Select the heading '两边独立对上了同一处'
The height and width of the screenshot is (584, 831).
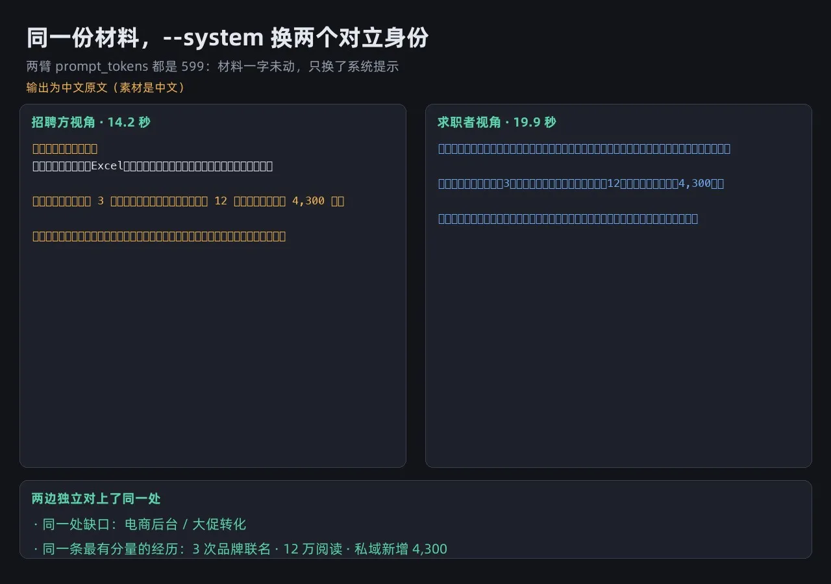click(96, 498)
